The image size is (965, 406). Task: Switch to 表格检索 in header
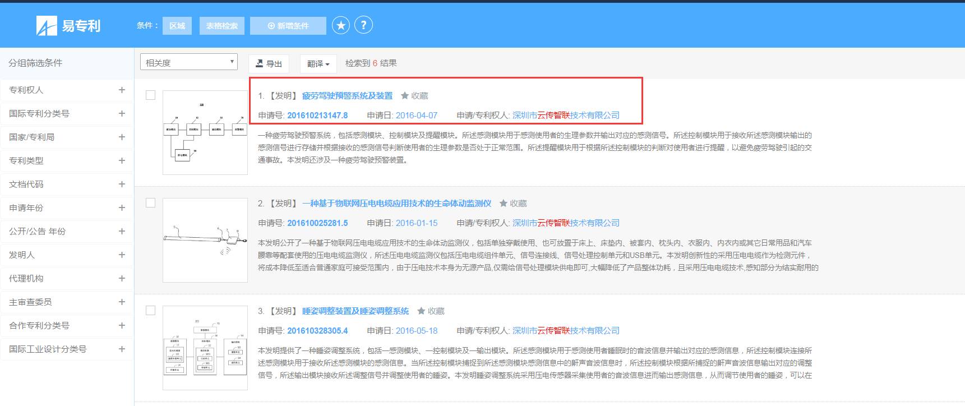pyautogui.click(x=221, y=26)
